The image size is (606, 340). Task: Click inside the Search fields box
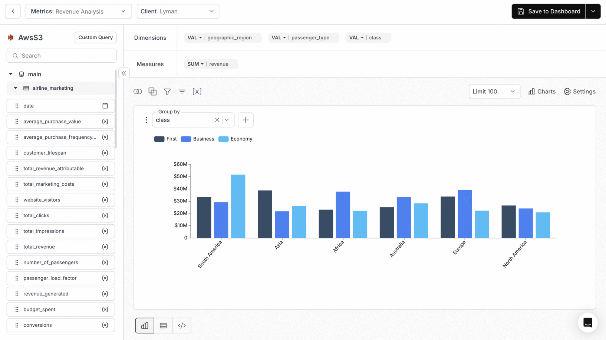[x=61, y=55]
